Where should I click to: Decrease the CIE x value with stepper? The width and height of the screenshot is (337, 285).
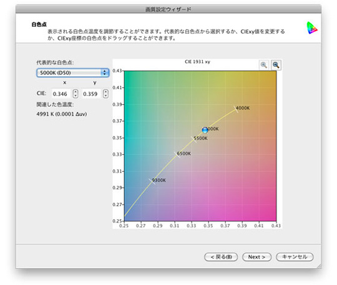[x=76, y=96]
